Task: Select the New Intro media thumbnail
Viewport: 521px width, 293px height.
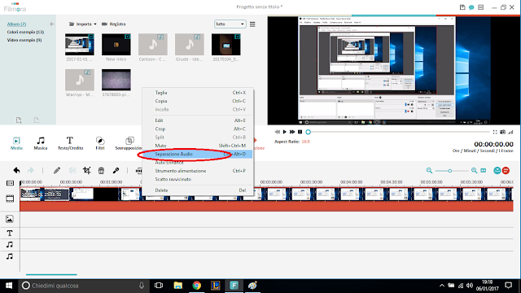Action: [x=116, y=45]
